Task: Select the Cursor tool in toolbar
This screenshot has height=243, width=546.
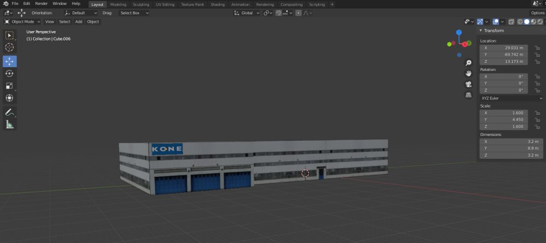Action: [x=10, y=48]
